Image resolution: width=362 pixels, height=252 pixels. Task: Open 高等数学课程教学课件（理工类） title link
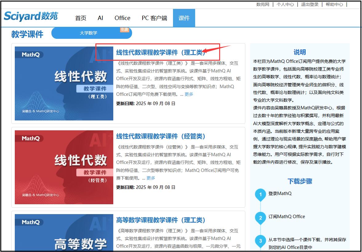click(161, 220)
